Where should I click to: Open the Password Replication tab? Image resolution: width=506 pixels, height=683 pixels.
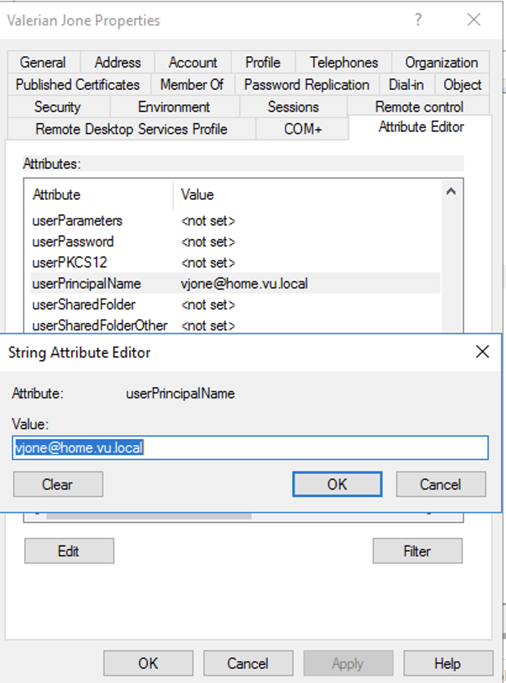tap(306, 85)
